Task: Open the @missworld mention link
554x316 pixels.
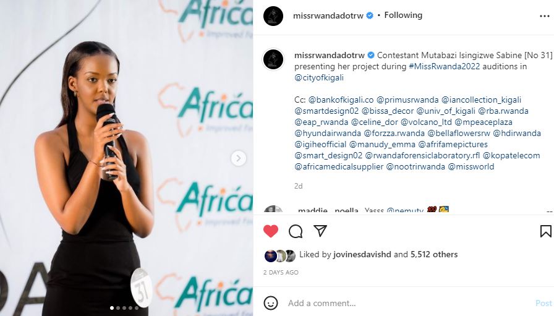Action: [471, 166]
